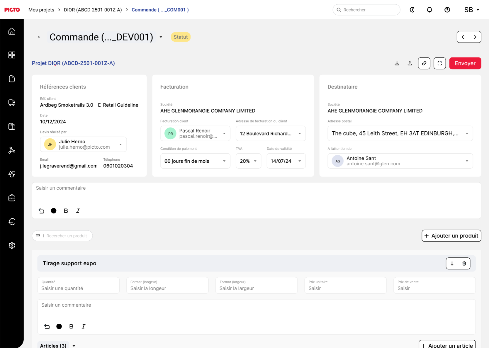Copy link with the chain icon
The width and height of the screenshot is (489, 348).
[424, 63]
